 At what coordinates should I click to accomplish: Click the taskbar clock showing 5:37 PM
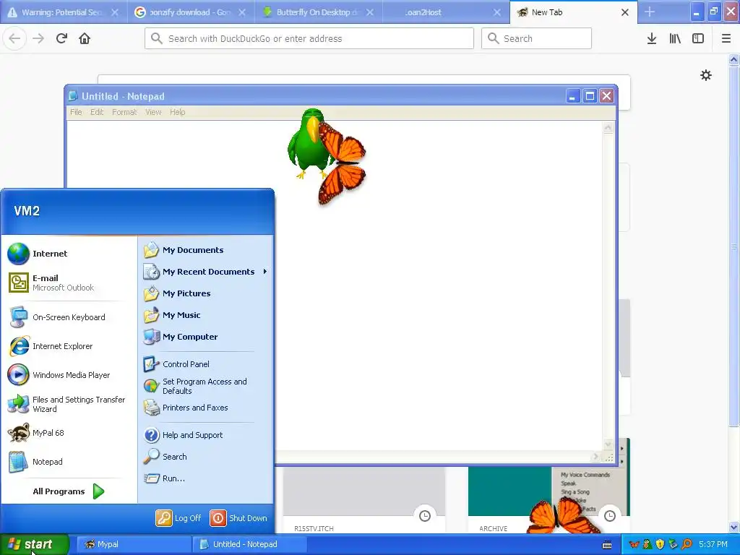tap(713, 544)
